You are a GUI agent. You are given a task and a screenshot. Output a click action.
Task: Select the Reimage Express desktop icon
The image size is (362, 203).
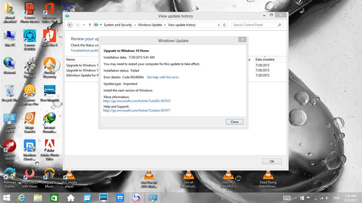tap(10, 178)
